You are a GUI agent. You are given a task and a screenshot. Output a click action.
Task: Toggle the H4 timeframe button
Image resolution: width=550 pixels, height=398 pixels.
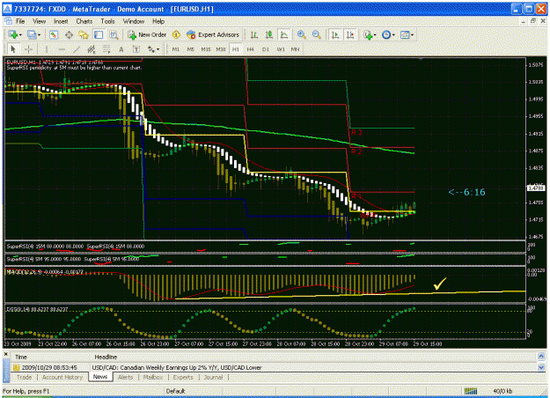[250, 49]
